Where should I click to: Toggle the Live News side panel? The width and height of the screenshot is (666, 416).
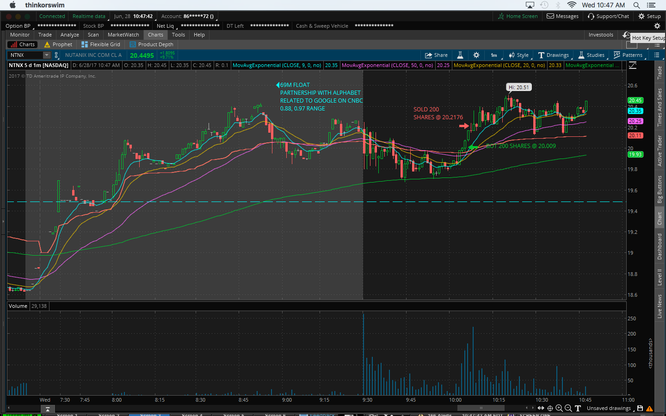pos(660,306)
